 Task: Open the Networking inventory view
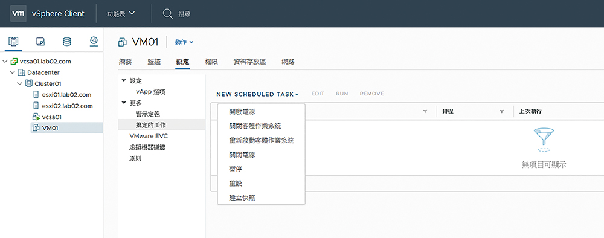94,41
